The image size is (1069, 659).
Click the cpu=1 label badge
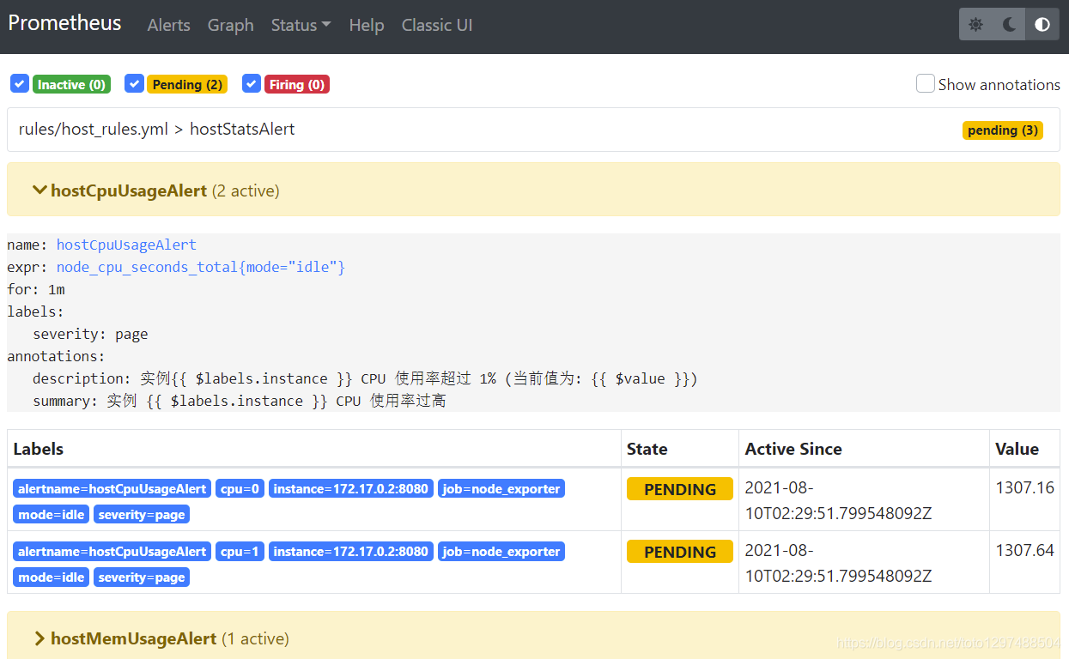click(240, 552)
